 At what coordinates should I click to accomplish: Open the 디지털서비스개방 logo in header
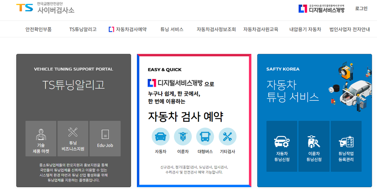click(321, 8)
